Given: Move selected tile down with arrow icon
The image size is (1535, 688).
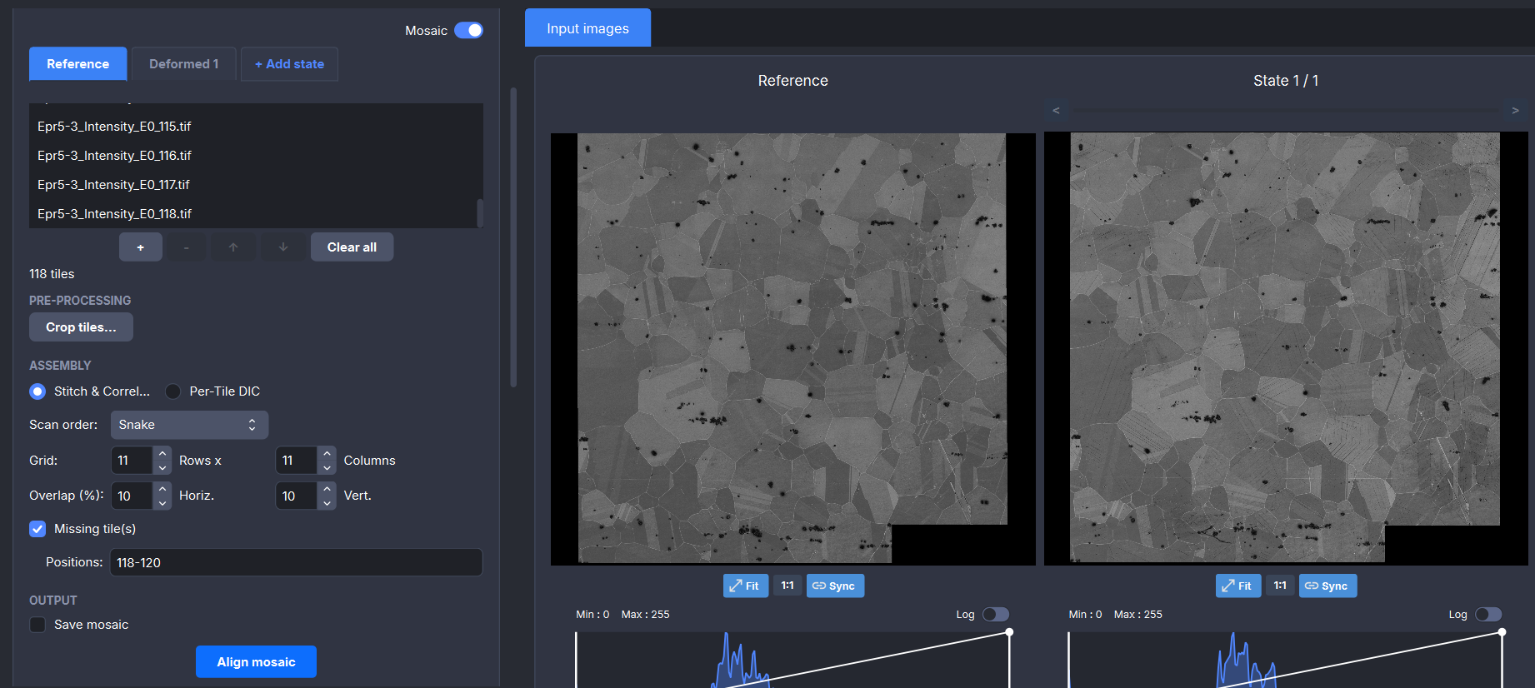Looking at the screenshot, I should point(283,247).
